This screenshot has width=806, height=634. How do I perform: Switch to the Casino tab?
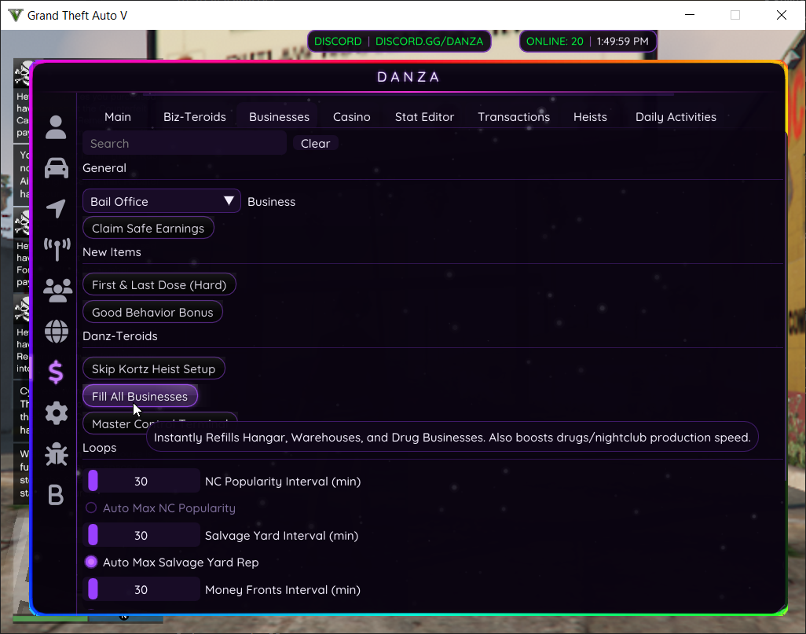coord(352,117)
